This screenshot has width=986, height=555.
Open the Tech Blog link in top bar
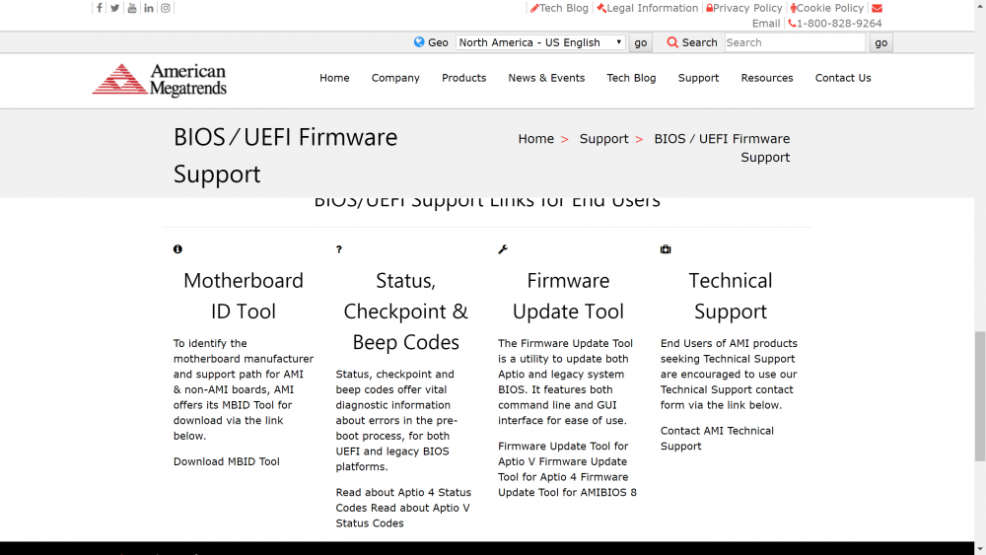[559, 8]
